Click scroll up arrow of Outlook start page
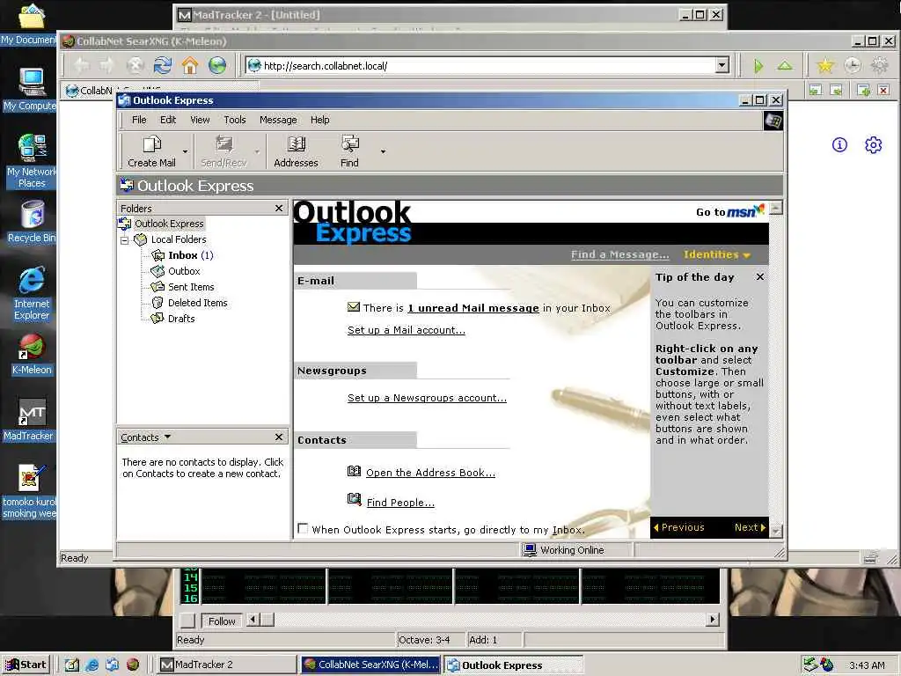Viewport: 901px width, 676px height. click(776, 208)
